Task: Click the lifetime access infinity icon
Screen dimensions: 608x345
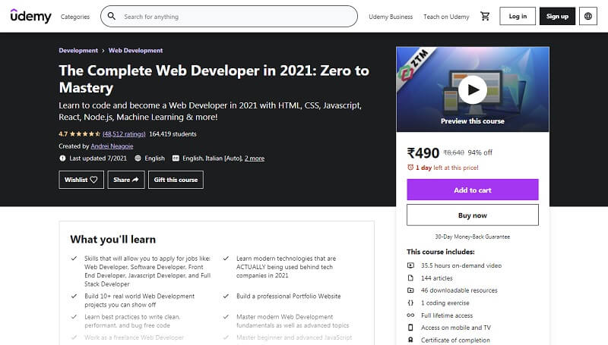Action: click(410, 315)
